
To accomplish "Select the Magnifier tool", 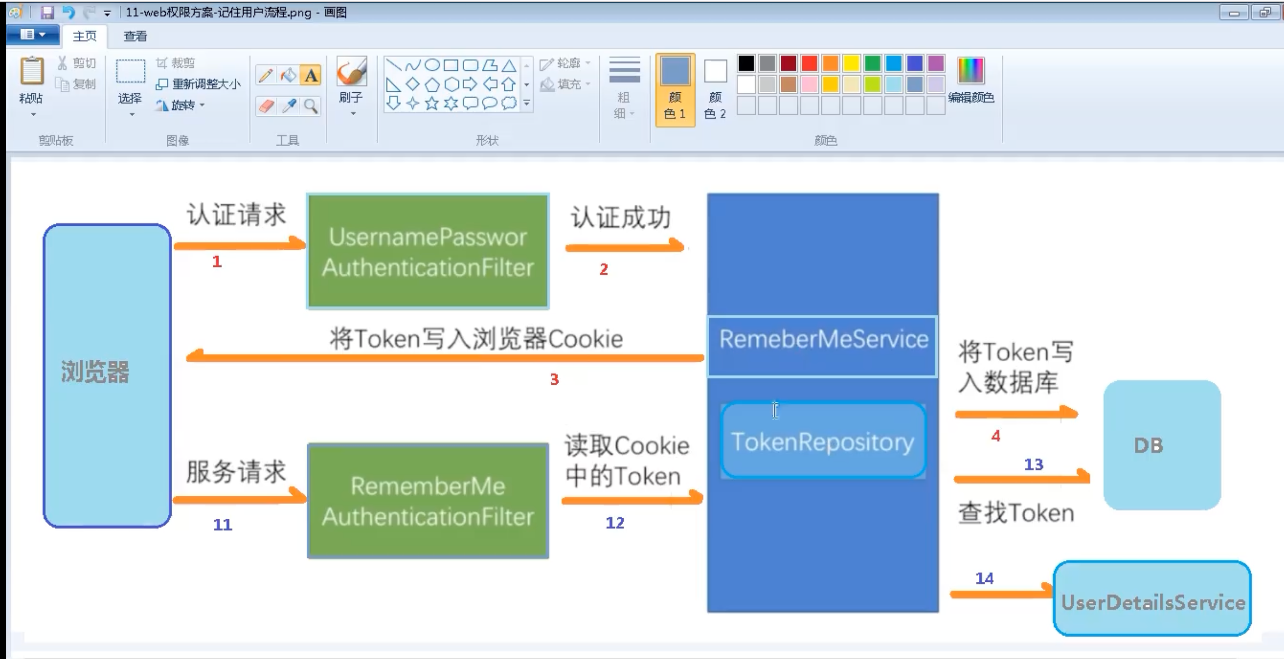I will tap(311, 106).
